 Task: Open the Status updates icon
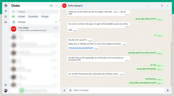point(6,11)
